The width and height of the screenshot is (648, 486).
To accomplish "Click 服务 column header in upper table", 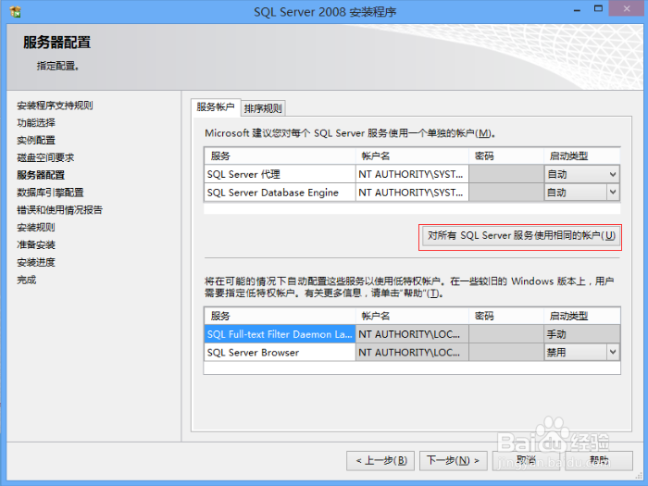I will (280, 156).
